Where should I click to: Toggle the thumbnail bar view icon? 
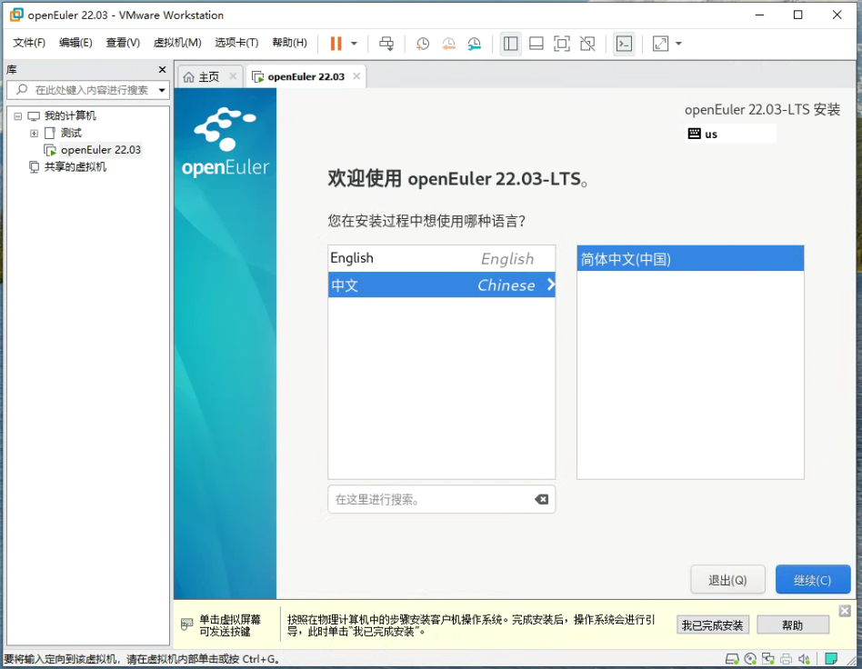click(x=536, y=44)
